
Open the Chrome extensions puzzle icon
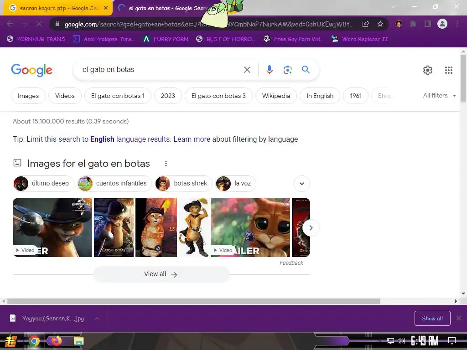click(413, 24)
